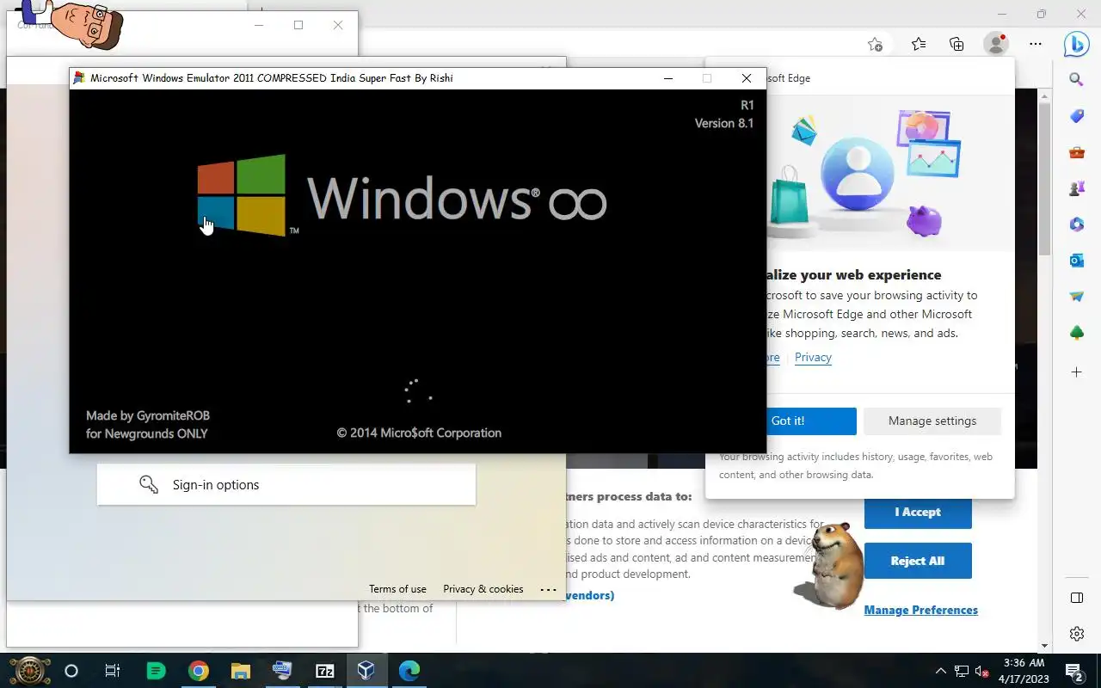Open Sign-in options
This screenshot has height=688, width=1101.
pos(286,484)
